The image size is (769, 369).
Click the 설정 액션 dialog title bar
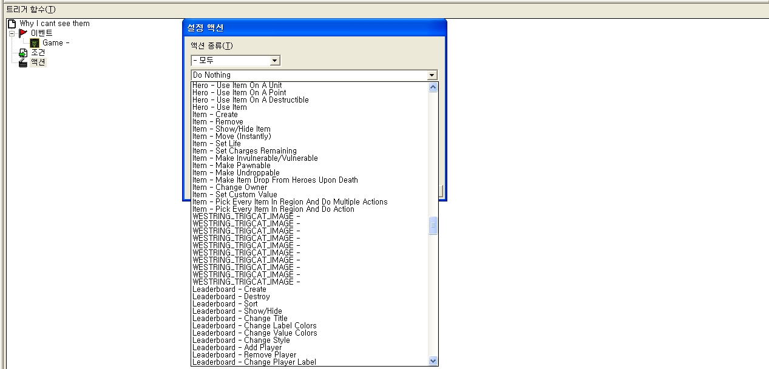[x=314, y=28]
